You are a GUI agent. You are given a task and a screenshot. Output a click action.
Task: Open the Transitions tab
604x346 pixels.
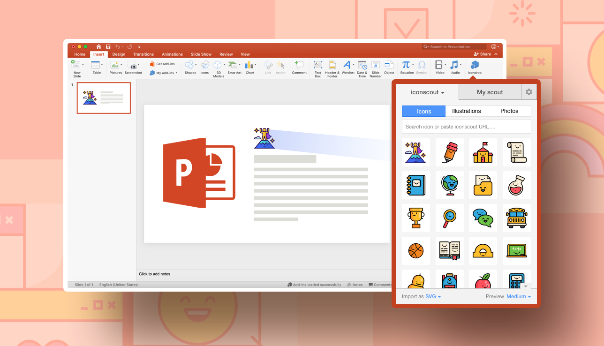click(x=143, y=54)
